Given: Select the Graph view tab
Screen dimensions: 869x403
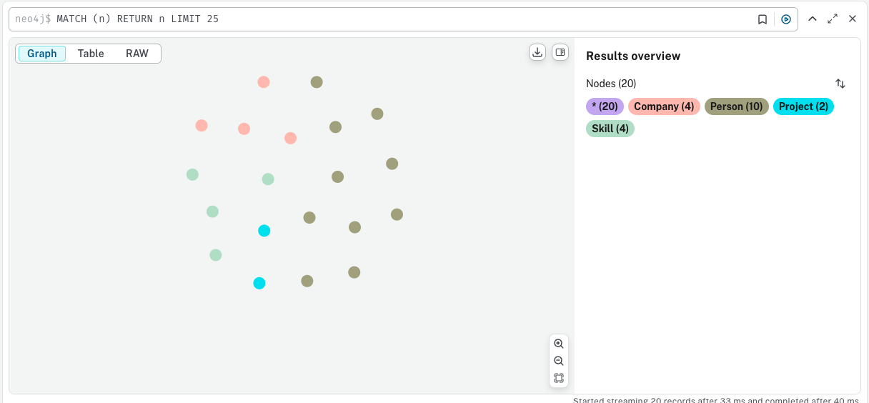Looking at the screenshot, I should [42, 54].
